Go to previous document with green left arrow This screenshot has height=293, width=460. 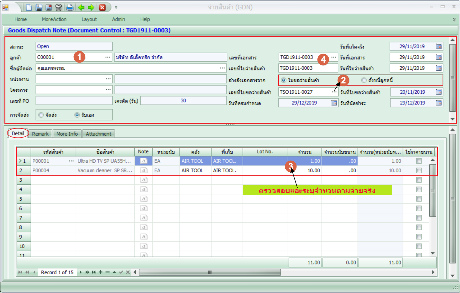pos(81,7)
